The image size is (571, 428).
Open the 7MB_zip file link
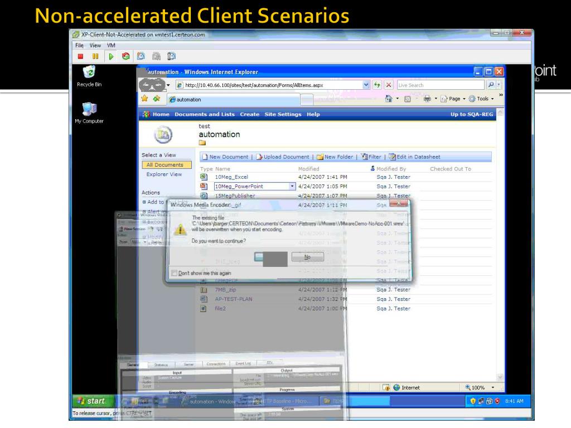coord(225,290)
